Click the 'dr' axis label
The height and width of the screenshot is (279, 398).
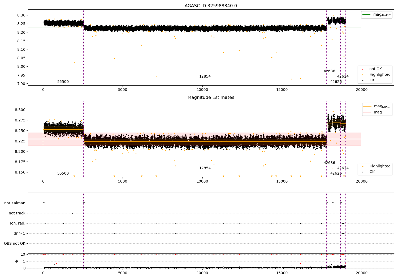[17, 261]
